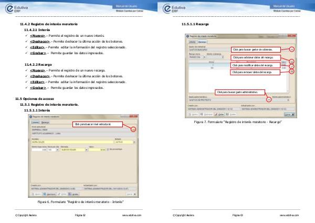Click www.edutiva.com link on the right page footer
Viewport: 315px width, 223px height.
289,216
